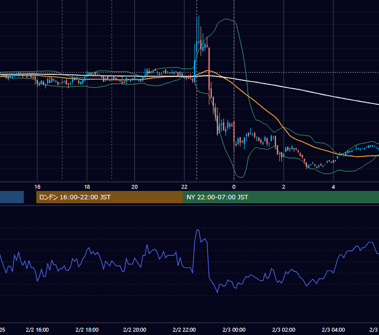The image size is (379, 335).
Task: Click the 2/3 02:00 date label
Action: 284,329
